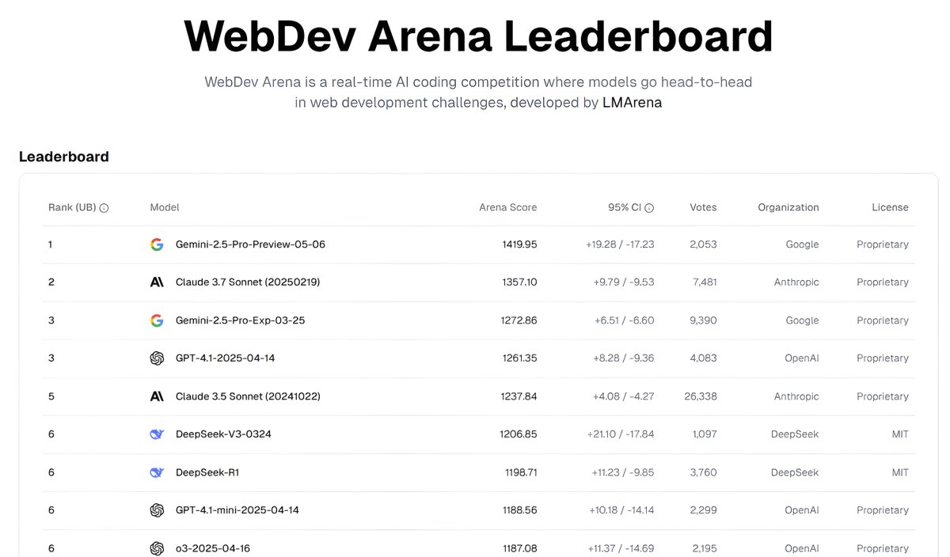Click the OpenAI logo beside o3-2025-04-16
Viewport: 950px width, 557px height.
point(157,548)
